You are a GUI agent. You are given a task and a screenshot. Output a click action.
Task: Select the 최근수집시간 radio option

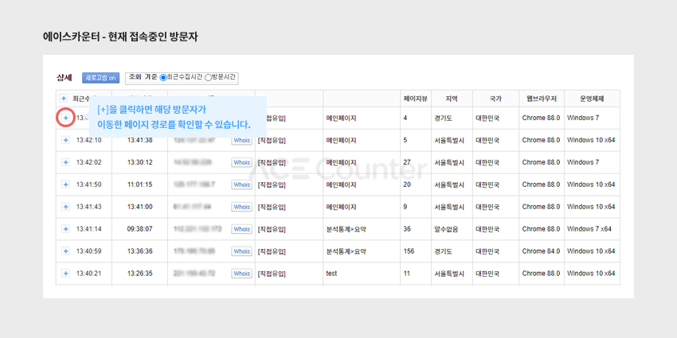click(162, 78)
